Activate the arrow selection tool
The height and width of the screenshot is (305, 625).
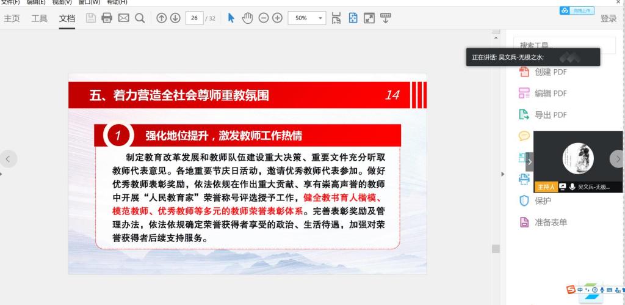(x=231, y=18)
